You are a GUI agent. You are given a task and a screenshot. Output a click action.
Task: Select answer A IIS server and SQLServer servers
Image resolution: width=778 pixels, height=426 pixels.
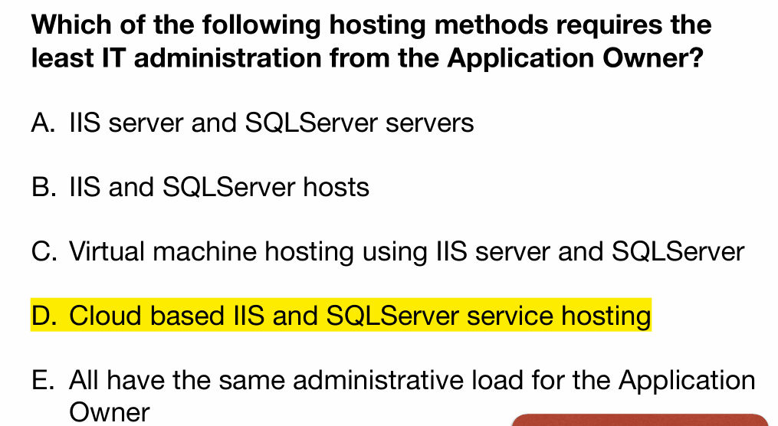[252, 123]
